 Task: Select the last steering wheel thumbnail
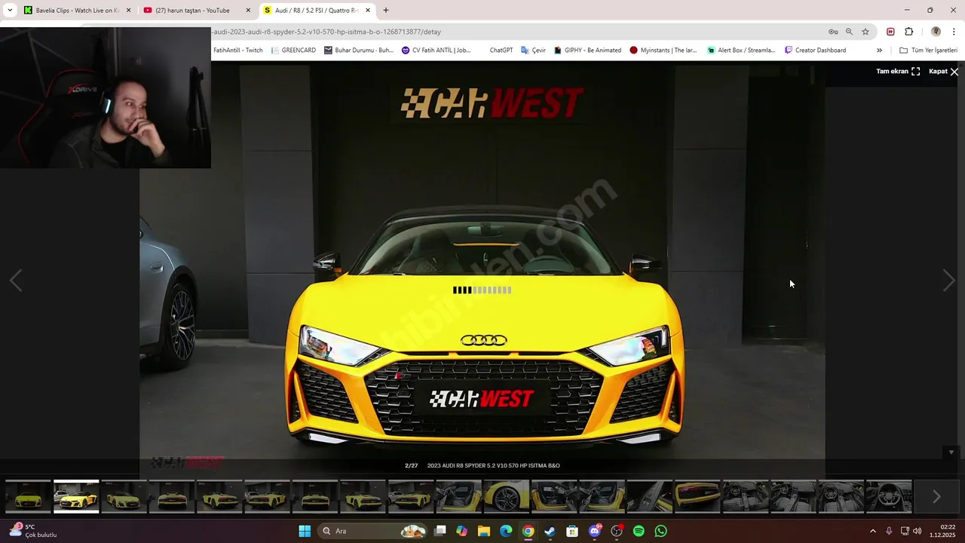pyautogui.click(x=889, y=496)
